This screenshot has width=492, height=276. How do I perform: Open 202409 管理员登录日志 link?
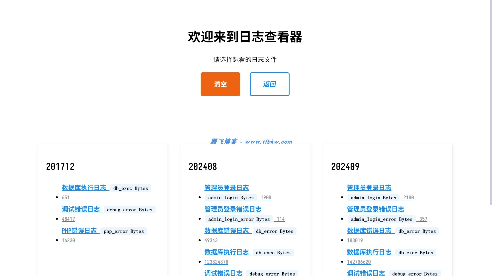point(369,188)
